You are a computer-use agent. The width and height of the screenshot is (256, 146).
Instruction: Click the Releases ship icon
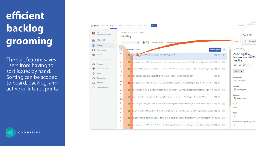93,64
